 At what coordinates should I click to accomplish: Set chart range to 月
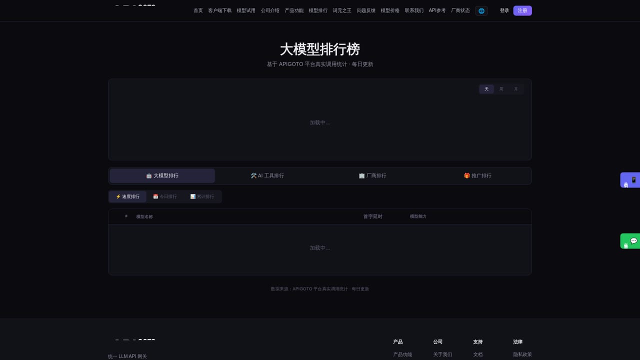pyautogui.click(x=516, y=89)
